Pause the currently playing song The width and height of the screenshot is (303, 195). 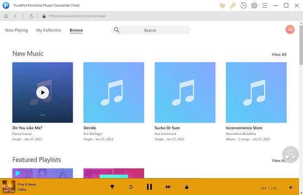[x=149, y=187]
